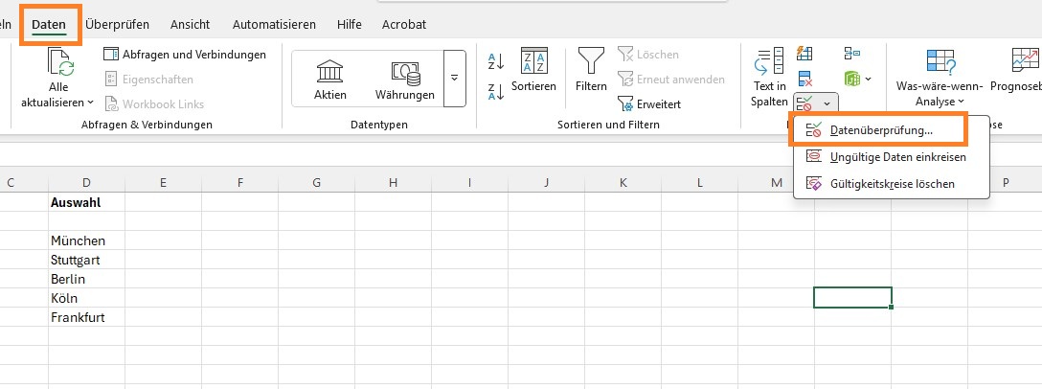Click Gültigkeitskreise löschen menu entry

[892, 183]
